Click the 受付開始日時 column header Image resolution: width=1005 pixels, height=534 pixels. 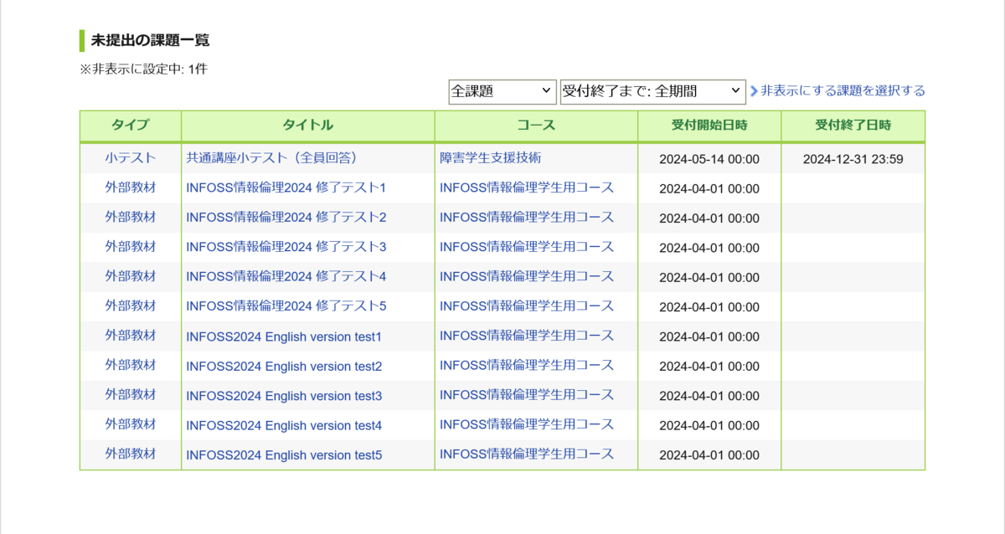(x=709, y=126)
